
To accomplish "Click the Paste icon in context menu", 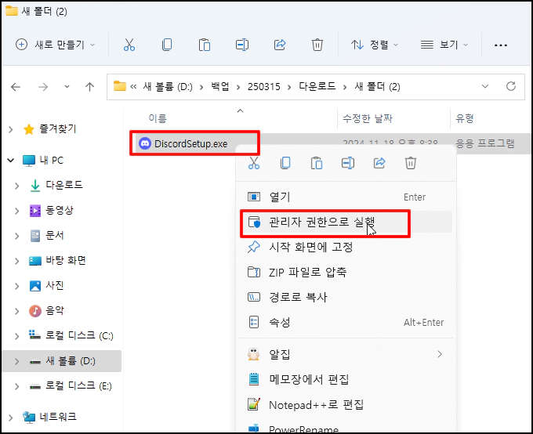I will 317,163.
